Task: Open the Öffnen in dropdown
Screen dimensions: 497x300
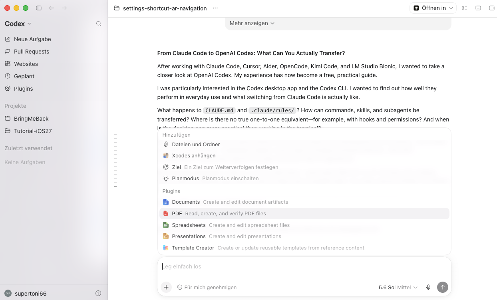Action: coord(433,8)
